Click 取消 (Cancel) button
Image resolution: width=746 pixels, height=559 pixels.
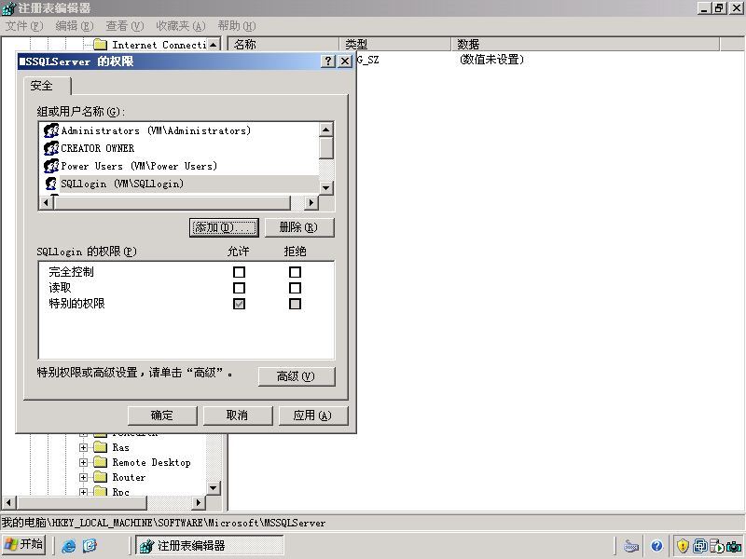(238, 416)
